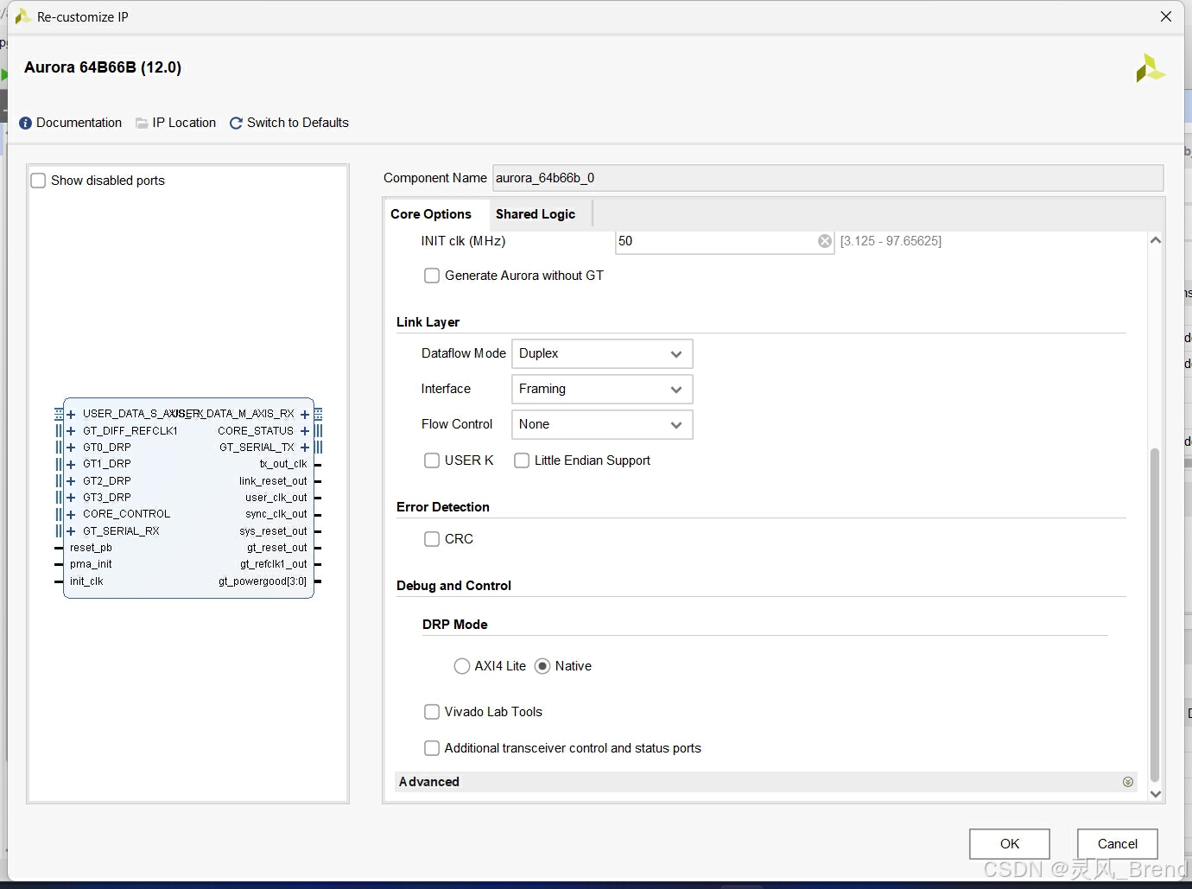Image resolution: width=1192 pixels, height=889 pixels.
Task: Click the OK button
Action: 1010,844
